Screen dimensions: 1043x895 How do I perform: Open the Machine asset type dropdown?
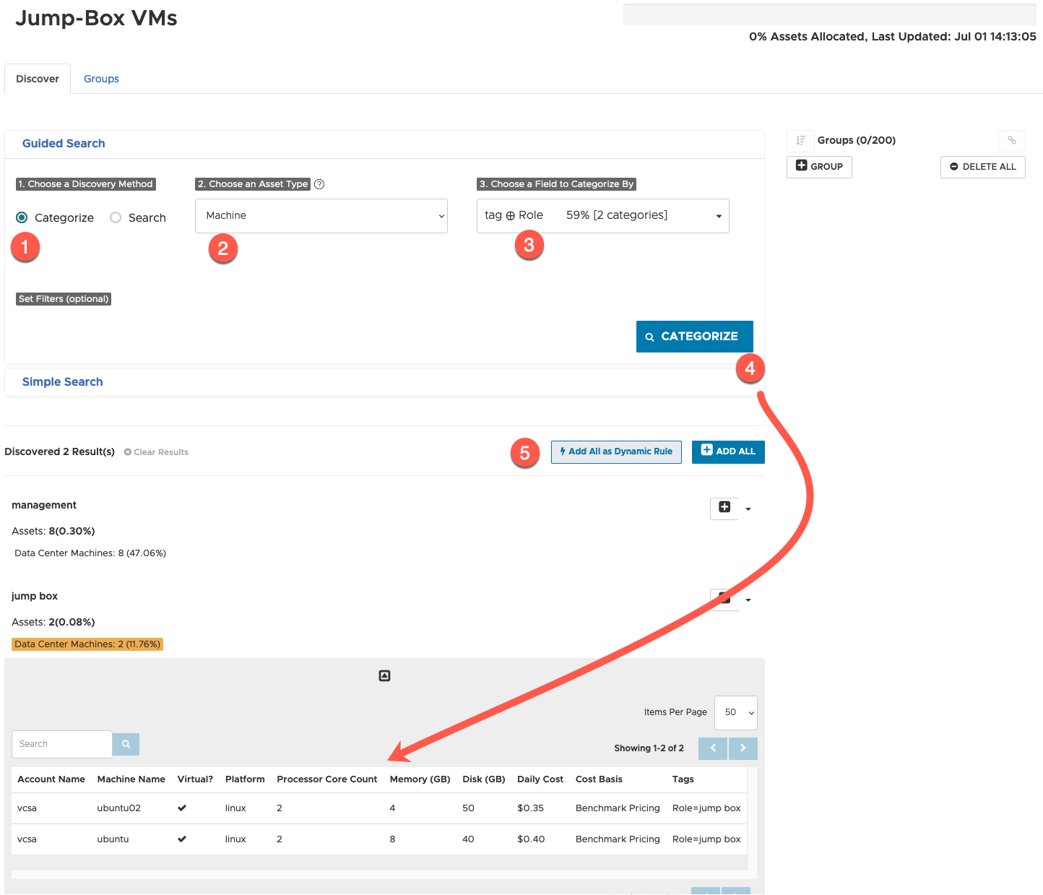click(x=321, y=216)
